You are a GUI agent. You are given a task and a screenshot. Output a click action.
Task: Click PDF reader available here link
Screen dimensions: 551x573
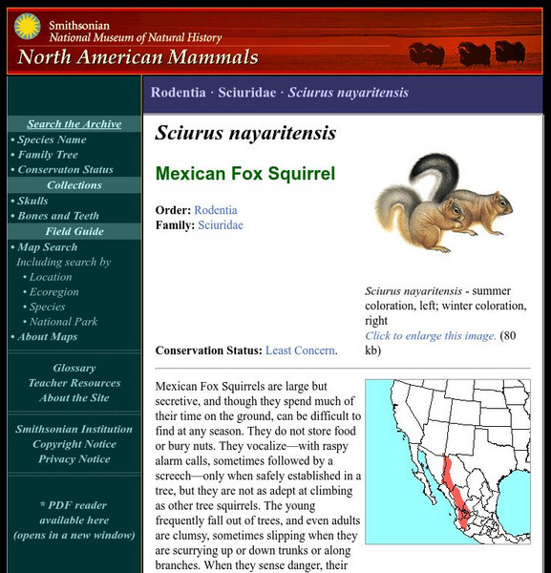pyautogui.click(x=74, y=520)
